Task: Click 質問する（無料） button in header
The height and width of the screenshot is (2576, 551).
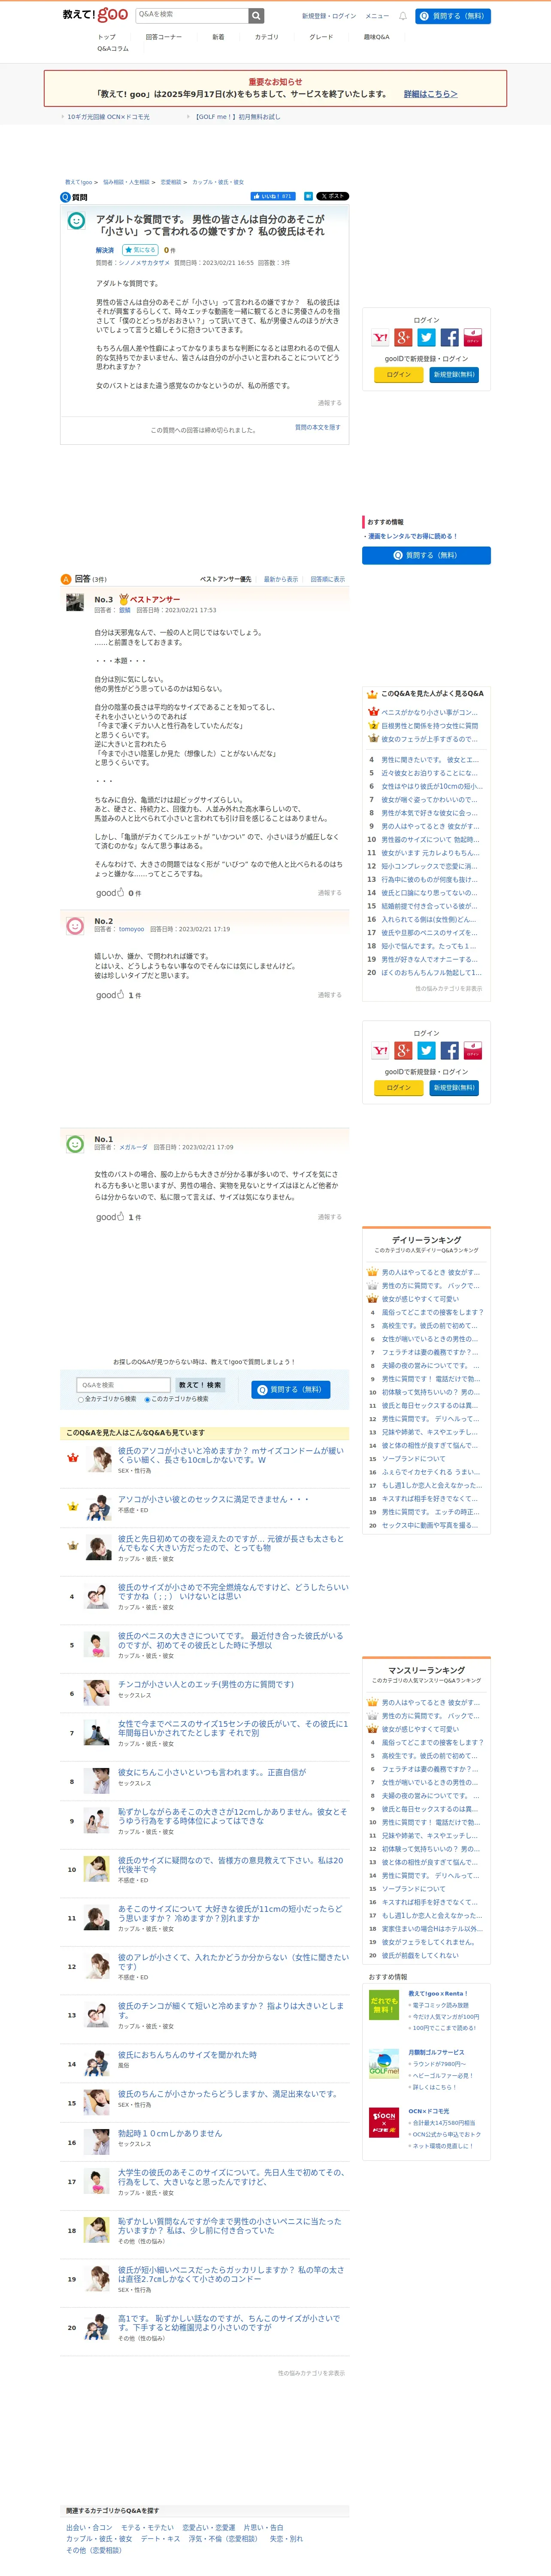Action: pyautogui.click(x=453, y=16)
